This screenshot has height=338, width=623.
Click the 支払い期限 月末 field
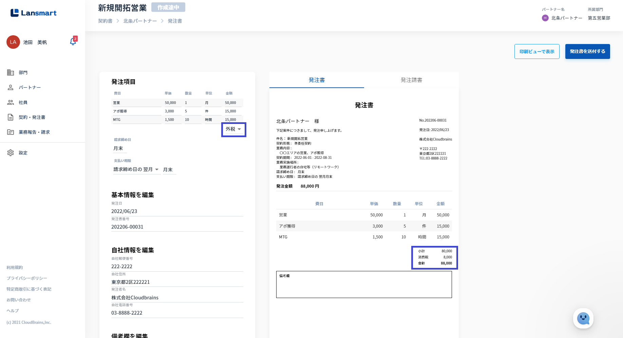[x=169, y=170]
